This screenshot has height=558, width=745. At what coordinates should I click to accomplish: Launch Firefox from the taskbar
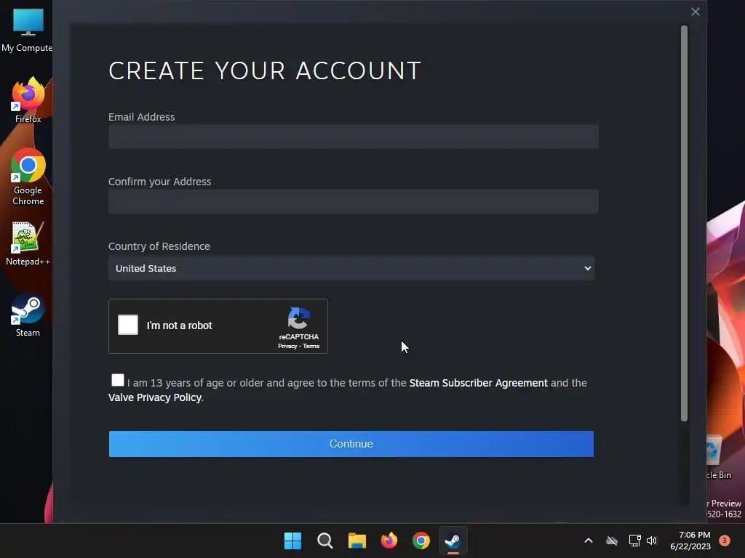[389, 541]
